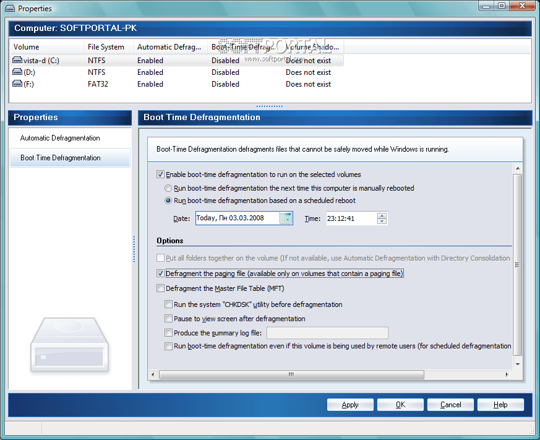The image size is (540, 440).
Task: Select the vista-d (C:) volume row
Action: coord(177,60)
